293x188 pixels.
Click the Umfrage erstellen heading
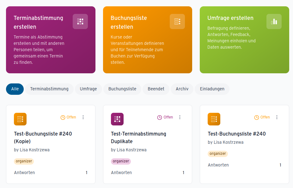point(230,18)
